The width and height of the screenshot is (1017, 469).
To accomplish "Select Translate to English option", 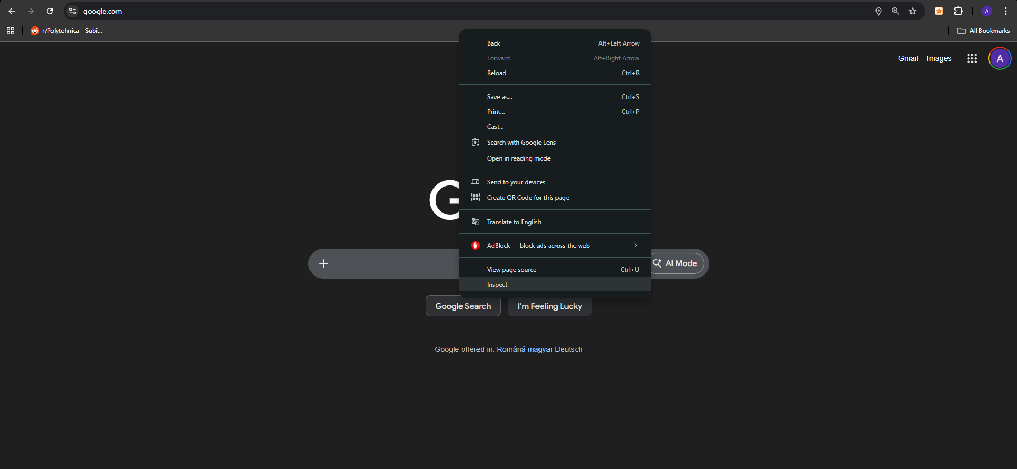I will [514, 222].
